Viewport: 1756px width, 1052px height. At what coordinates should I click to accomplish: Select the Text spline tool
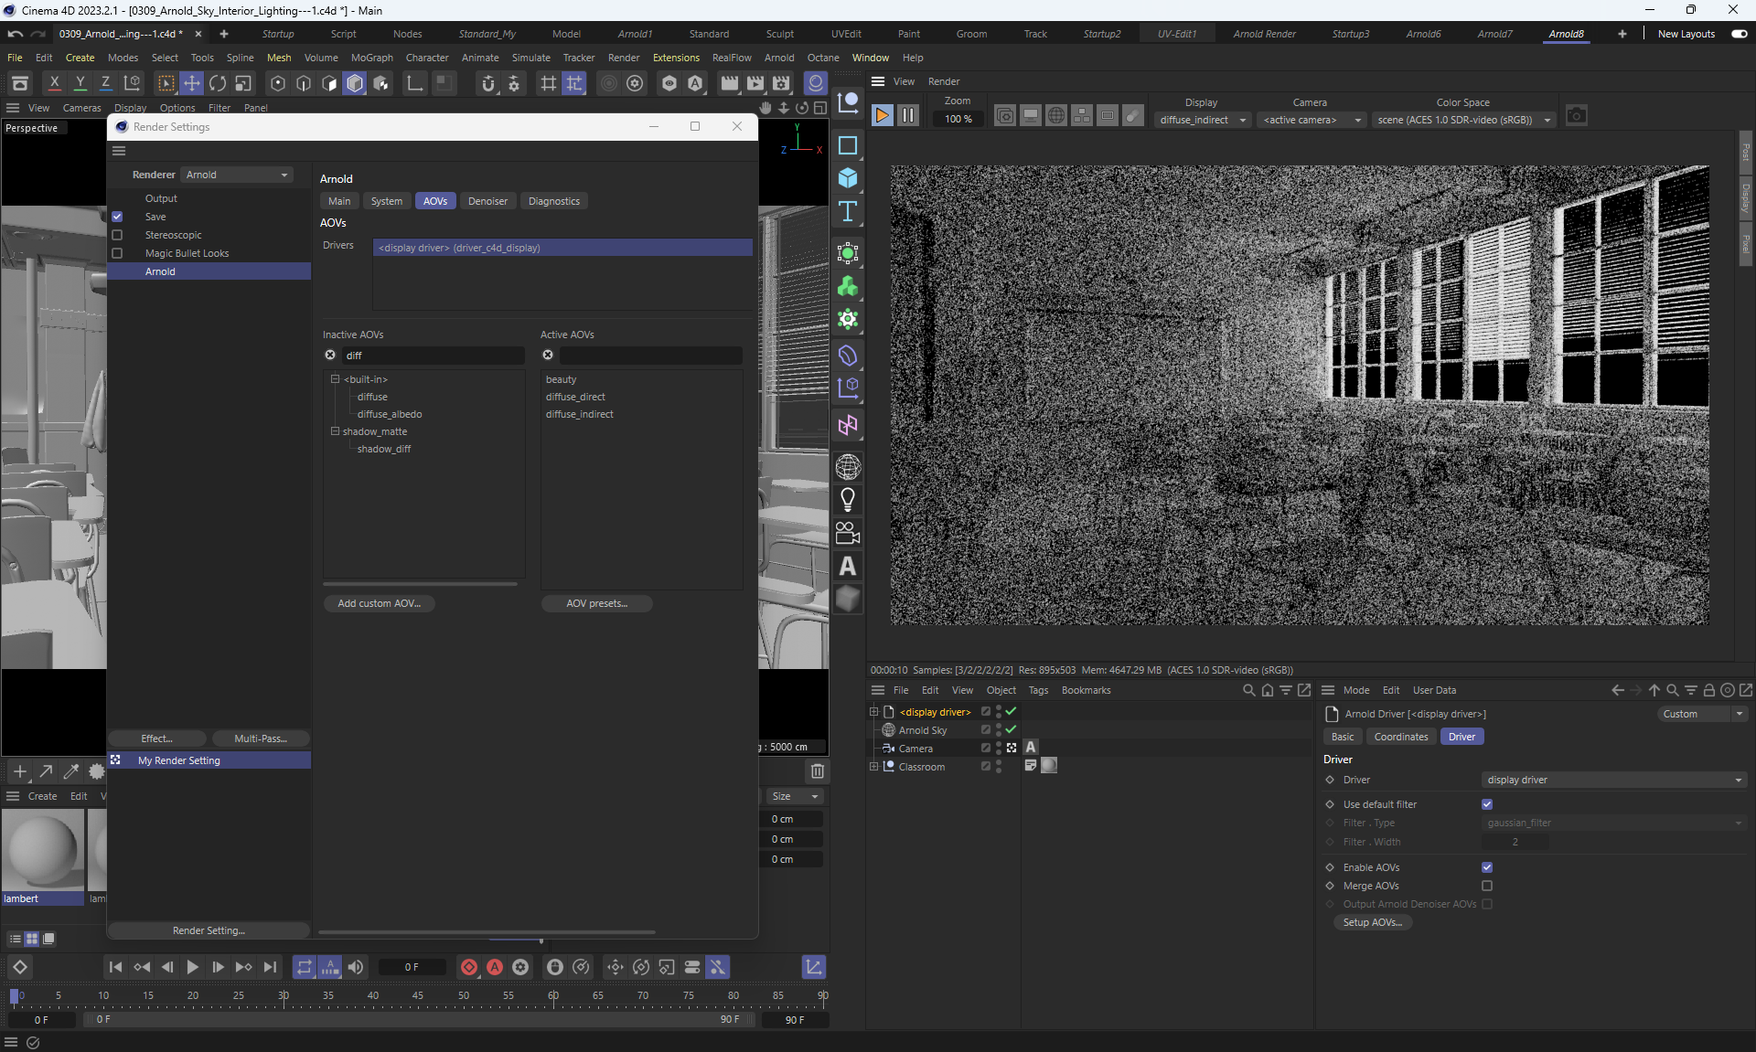(848, 212)
